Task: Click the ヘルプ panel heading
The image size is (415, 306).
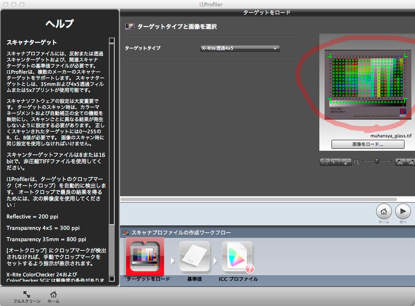Action: tap(60, 24)
